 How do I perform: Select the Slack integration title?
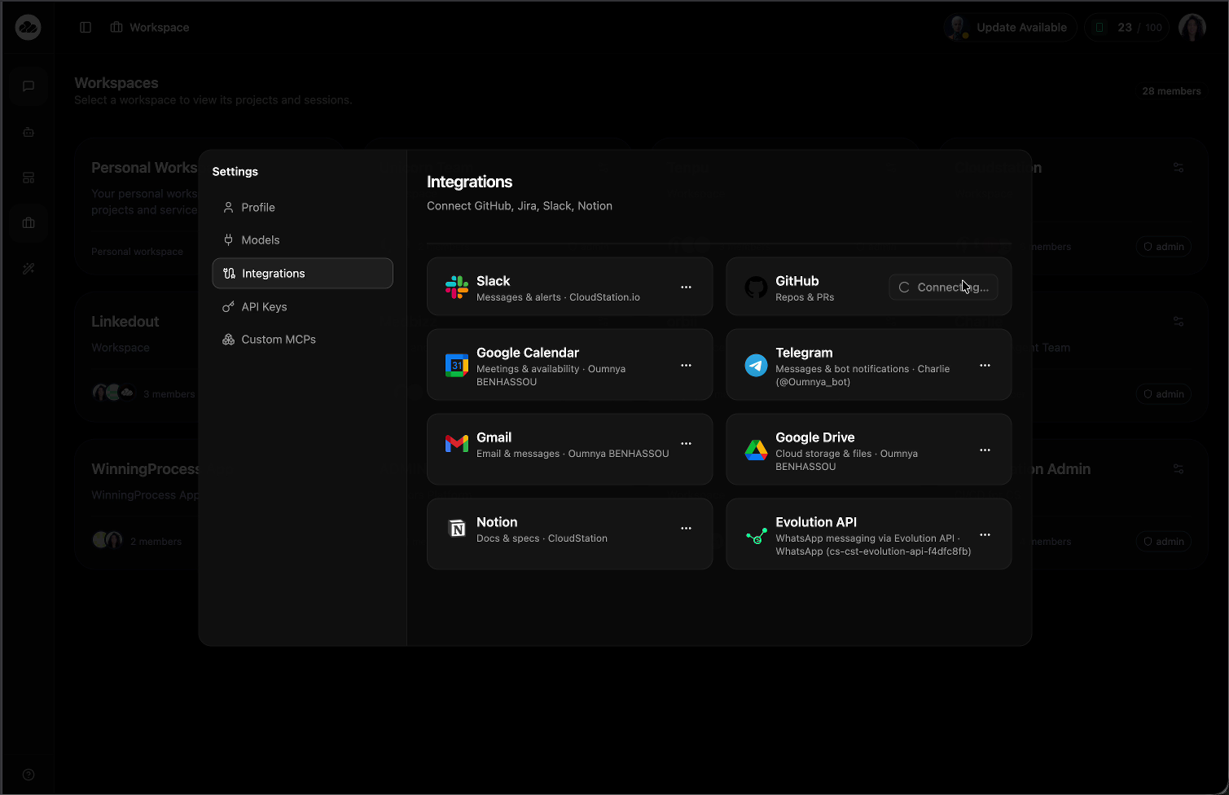(x=493, y=281)
